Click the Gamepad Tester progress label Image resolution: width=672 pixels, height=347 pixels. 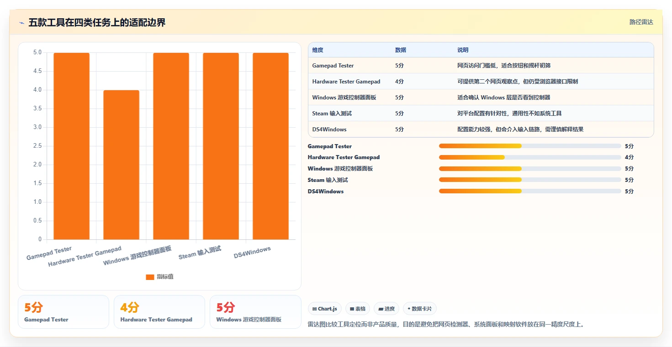coord(330,146)
